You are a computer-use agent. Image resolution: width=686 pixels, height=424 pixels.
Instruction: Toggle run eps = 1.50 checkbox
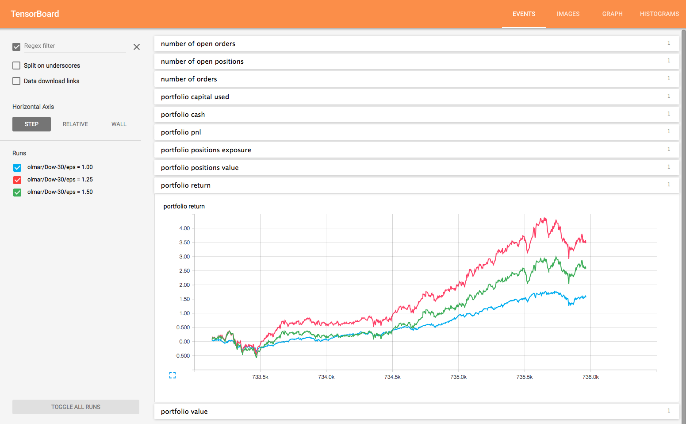(x=17, y=193)
